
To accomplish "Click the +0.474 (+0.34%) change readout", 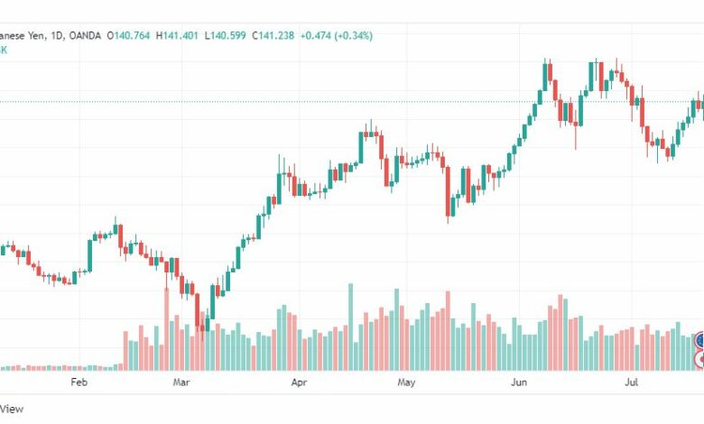I will (337, 35).
